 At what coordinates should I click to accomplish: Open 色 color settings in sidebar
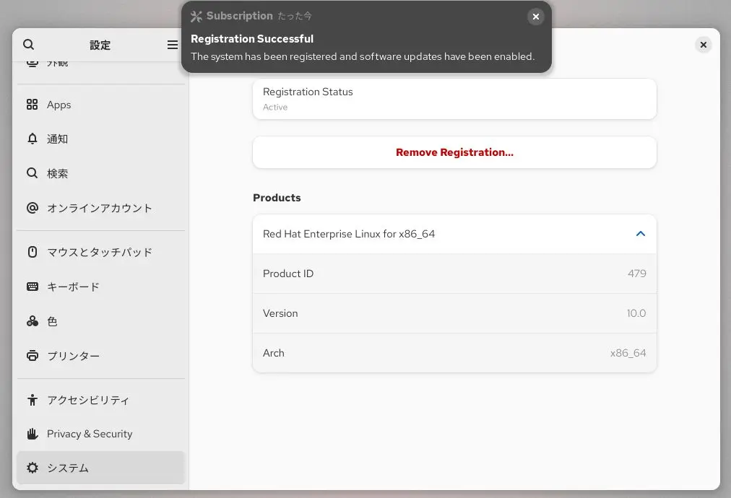pyautogui.click(x=52, y=321)
